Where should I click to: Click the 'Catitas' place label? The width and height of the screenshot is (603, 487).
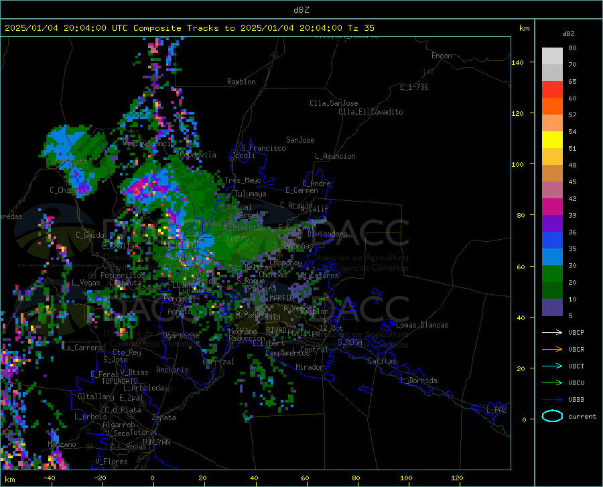(x=382, y=361)
